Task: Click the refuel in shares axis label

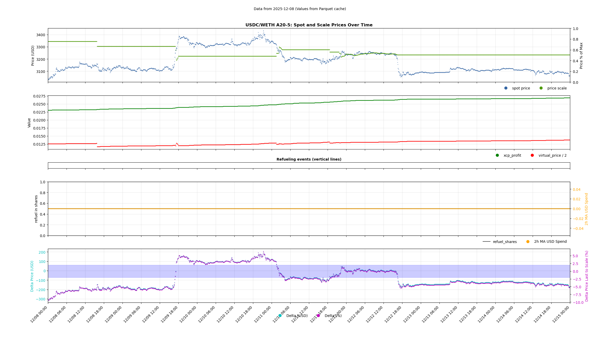Action: 36,209
